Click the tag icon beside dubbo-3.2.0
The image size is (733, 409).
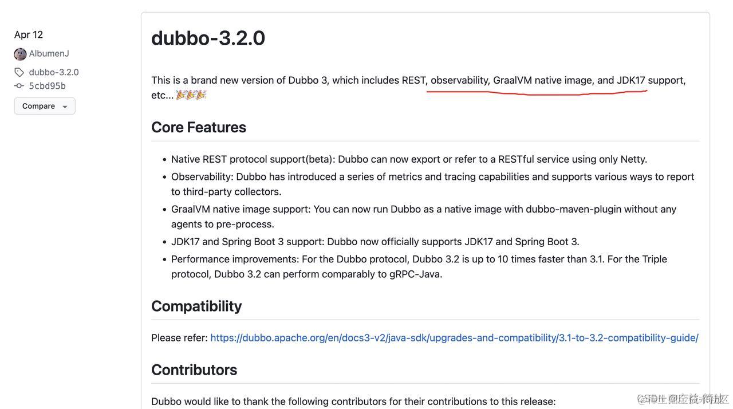18,72
